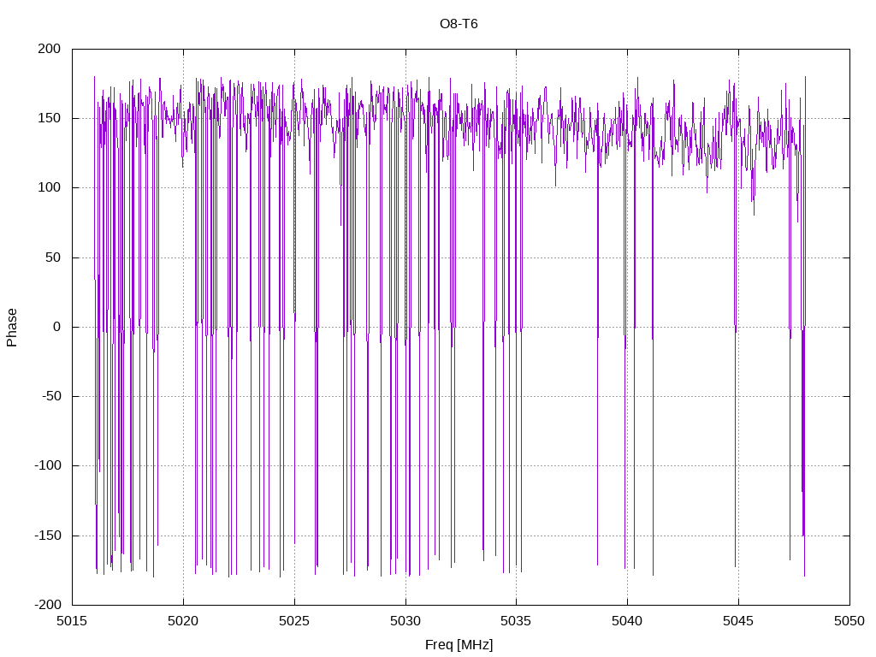The width and height of the screenshot is (876, 657).
Task: Click the X-axis tick value 5020
Action: click(x=183, y=621)
